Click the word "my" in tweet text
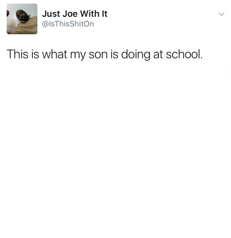 (x=78, y=55)
